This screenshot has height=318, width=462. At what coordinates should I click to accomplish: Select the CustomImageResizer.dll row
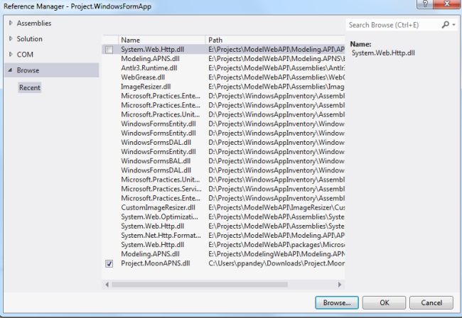(x=223, y=207)
